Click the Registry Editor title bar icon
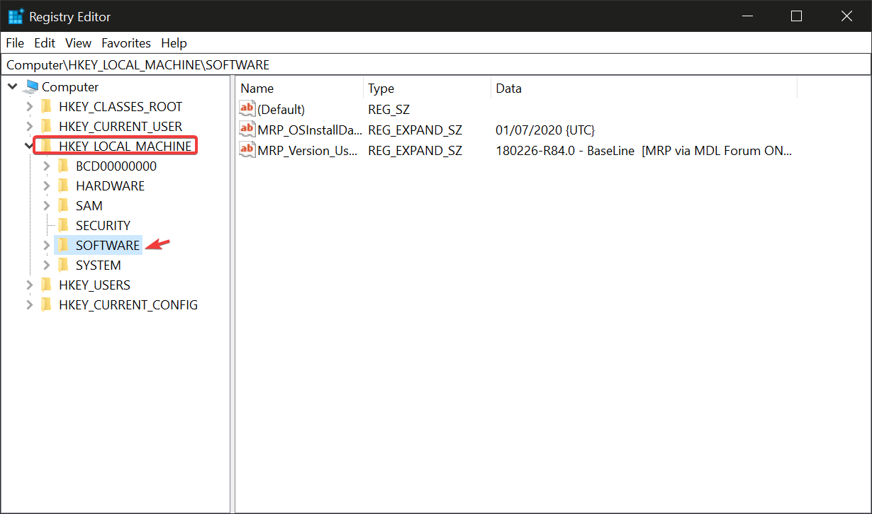Viewport: 872px width, 514px height. pos(16,16)
